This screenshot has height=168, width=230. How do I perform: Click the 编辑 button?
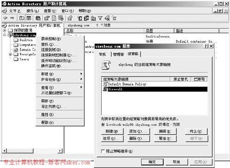pos(165,131)
